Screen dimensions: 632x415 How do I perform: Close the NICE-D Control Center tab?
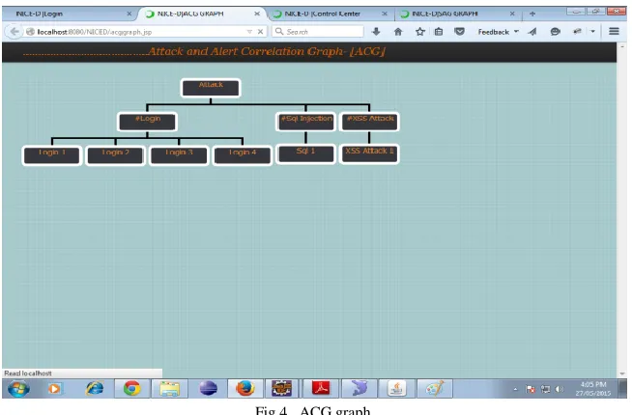click(384, 14)
